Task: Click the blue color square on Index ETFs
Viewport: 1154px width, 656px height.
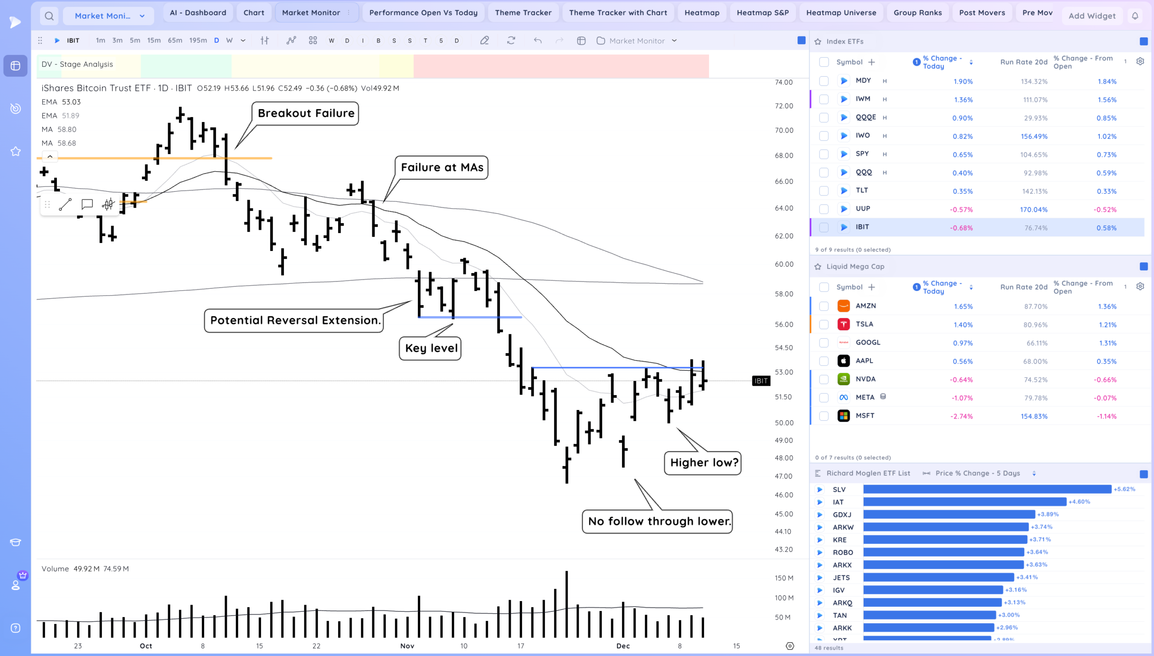Action: [1143, 41]
